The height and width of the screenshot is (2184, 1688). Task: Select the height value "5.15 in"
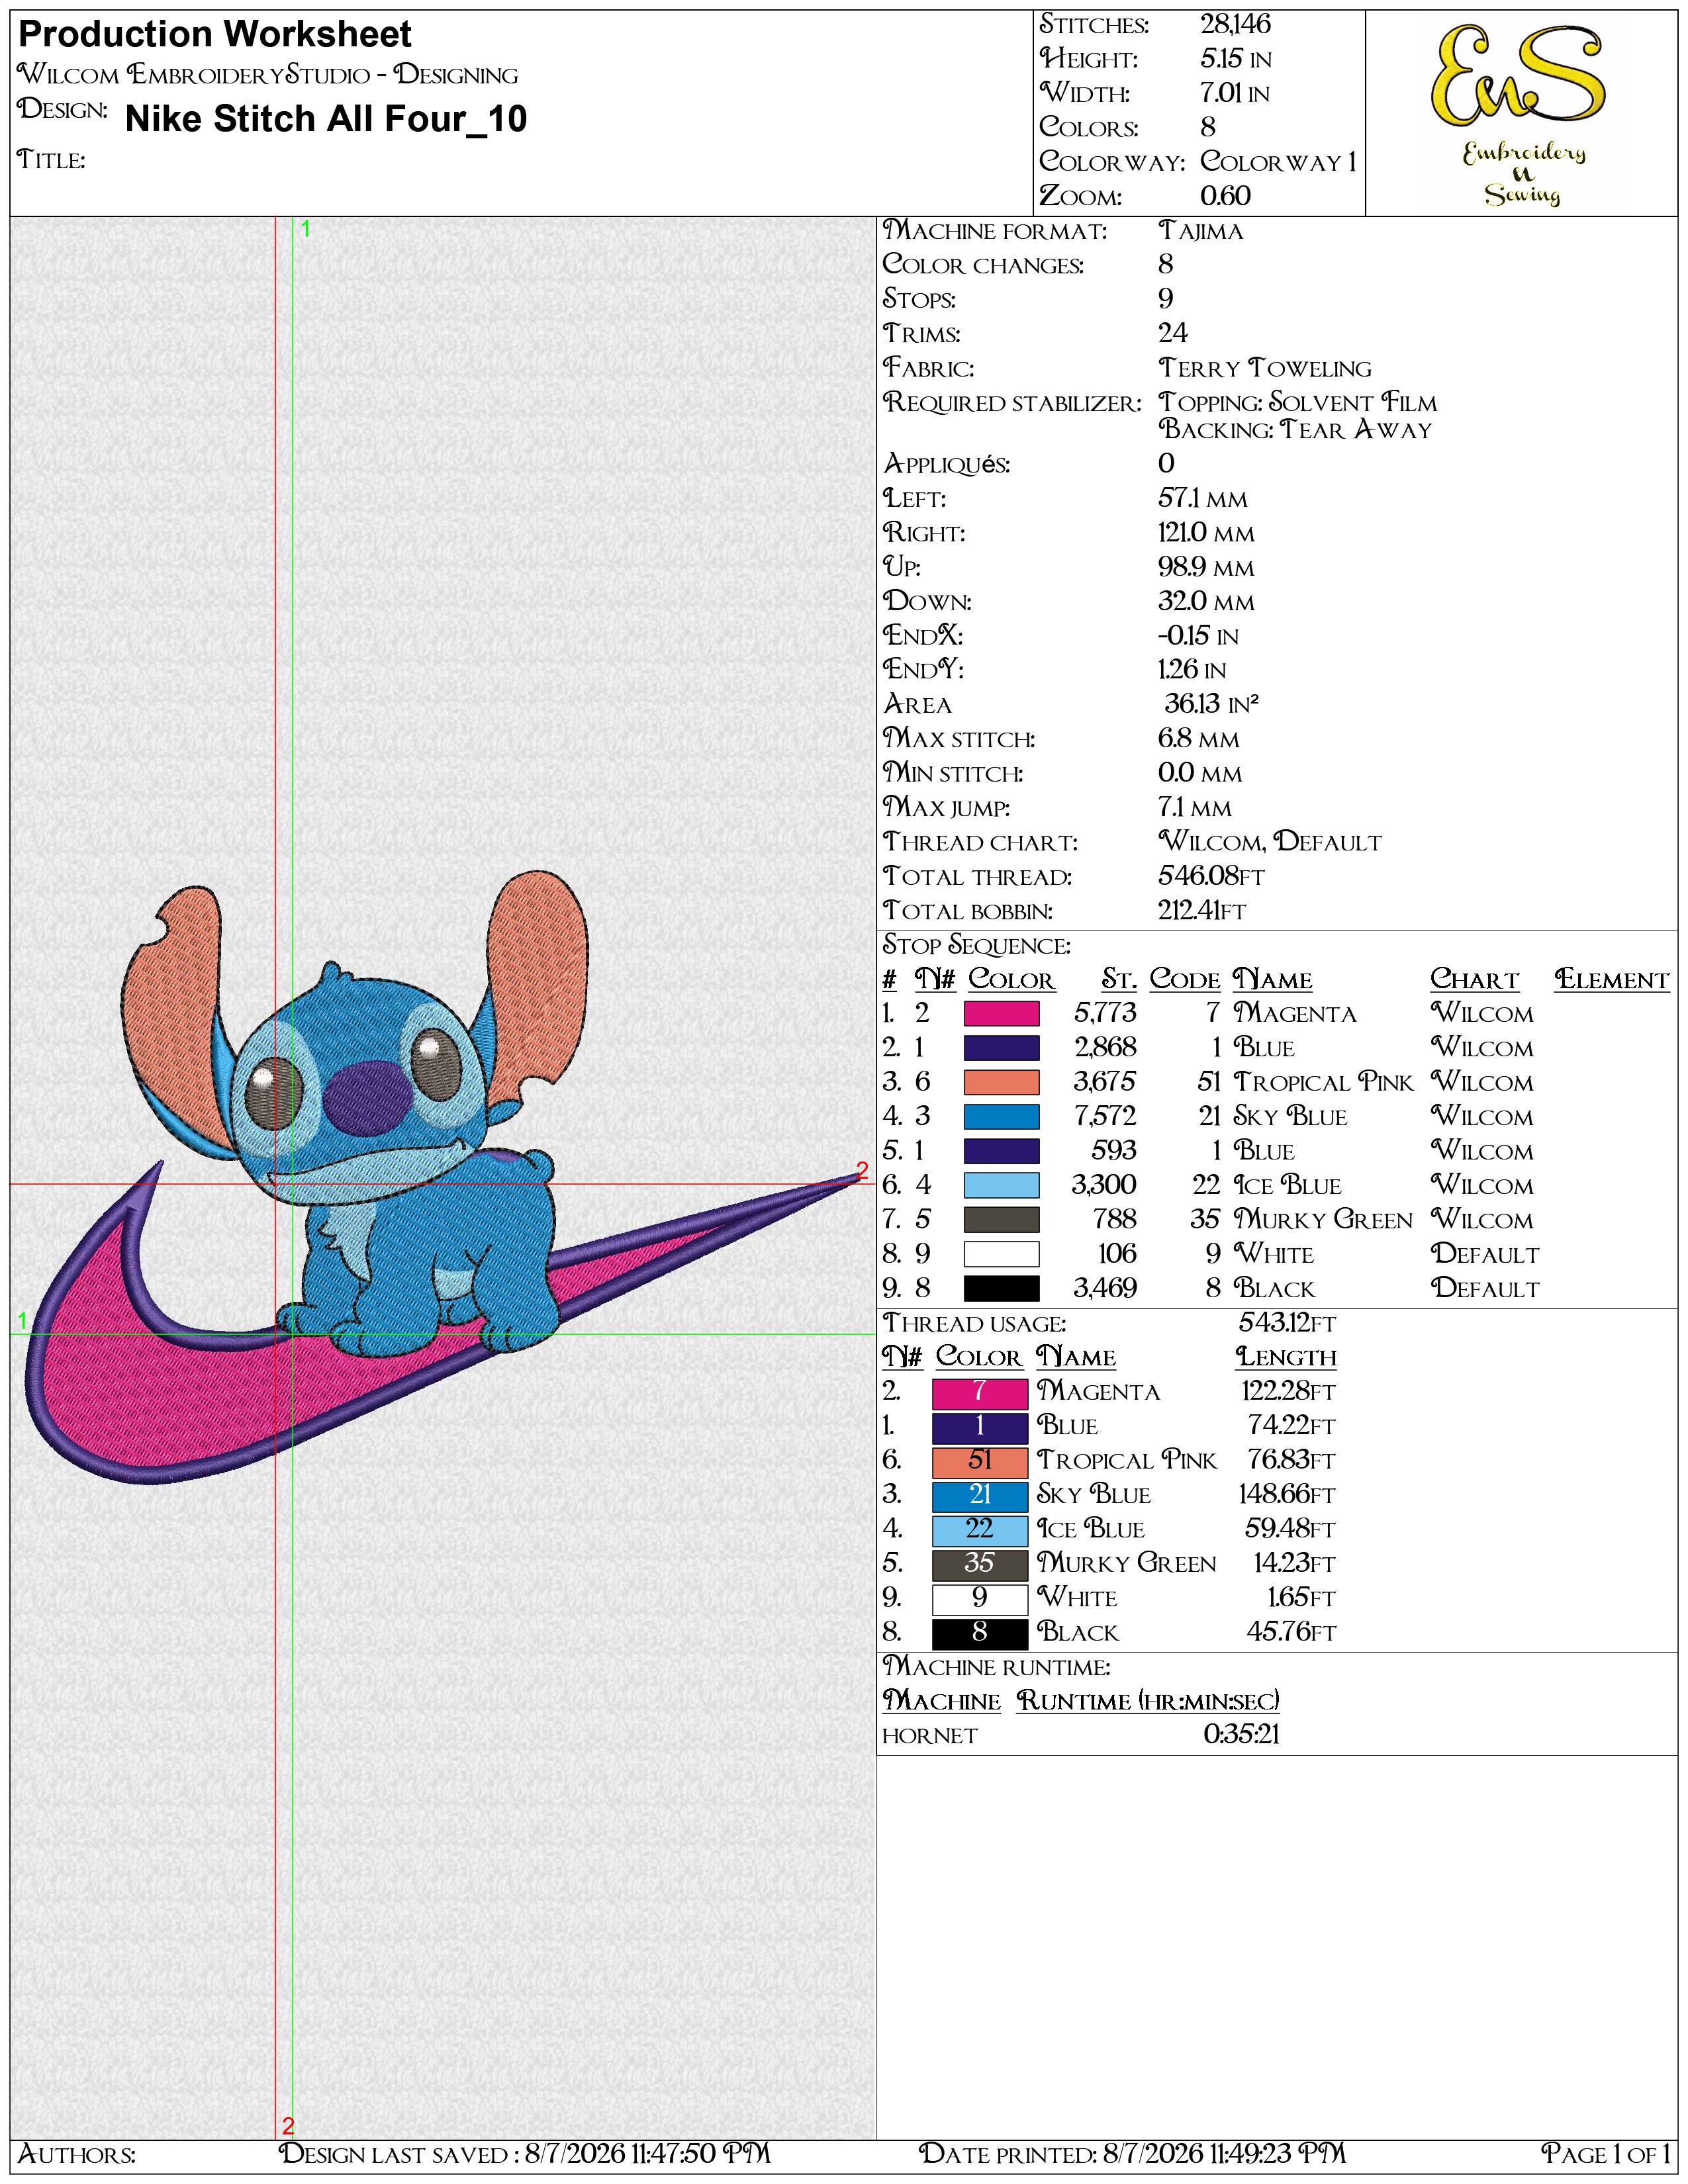pyautogui.click(x=1236, y=59)
